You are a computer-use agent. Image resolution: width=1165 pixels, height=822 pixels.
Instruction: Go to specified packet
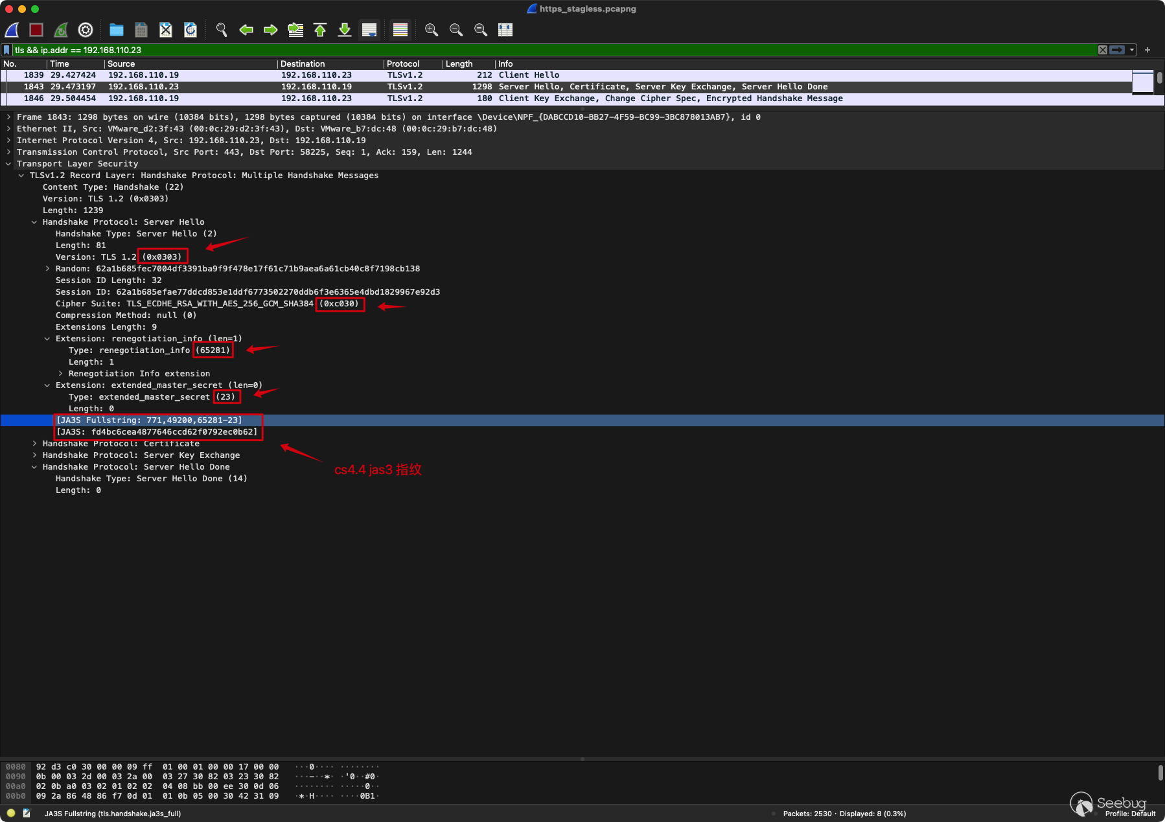tap(295, 30)
